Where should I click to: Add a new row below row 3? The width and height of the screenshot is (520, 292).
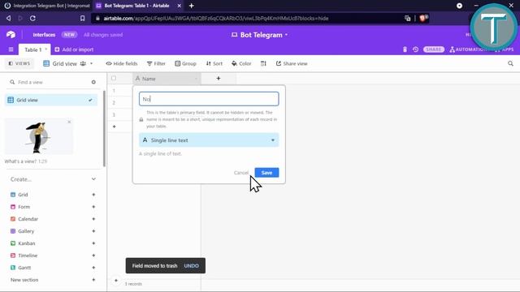pos(114,127)
